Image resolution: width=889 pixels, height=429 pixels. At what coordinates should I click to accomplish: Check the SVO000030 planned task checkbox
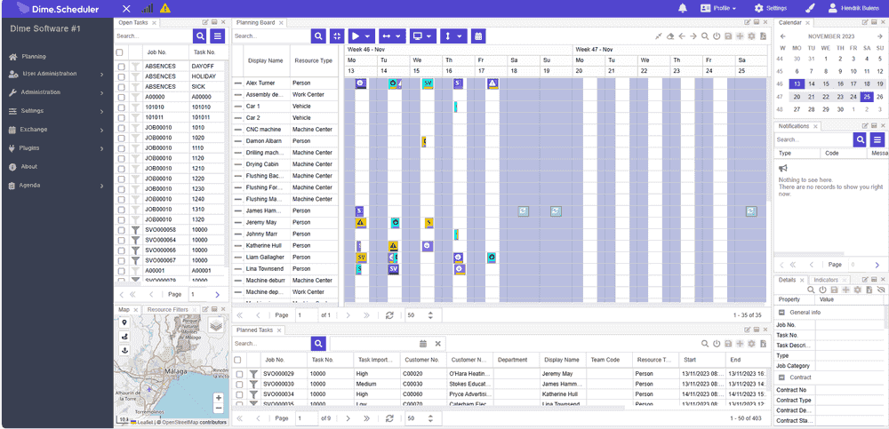coord(239,385)
